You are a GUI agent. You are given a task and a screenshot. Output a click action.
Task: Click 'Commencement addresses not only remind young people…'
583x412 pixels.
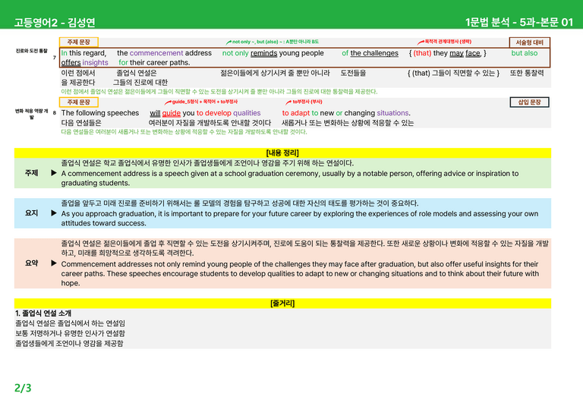[x=300, y=273]
